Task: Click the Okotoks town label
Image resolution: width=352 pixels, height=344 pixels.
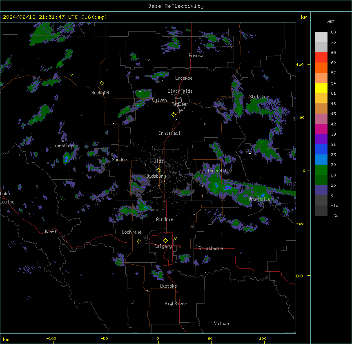Action: [x=168, y=286]
